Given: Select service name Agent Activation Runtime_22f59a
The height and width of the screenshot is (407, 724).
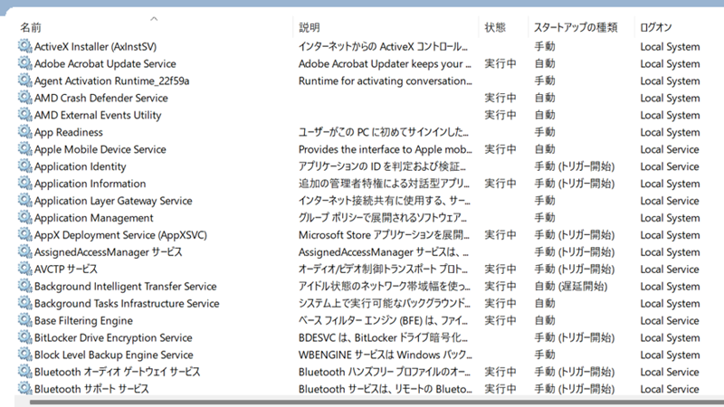Looking at the screenshot, I should [111, 80].
